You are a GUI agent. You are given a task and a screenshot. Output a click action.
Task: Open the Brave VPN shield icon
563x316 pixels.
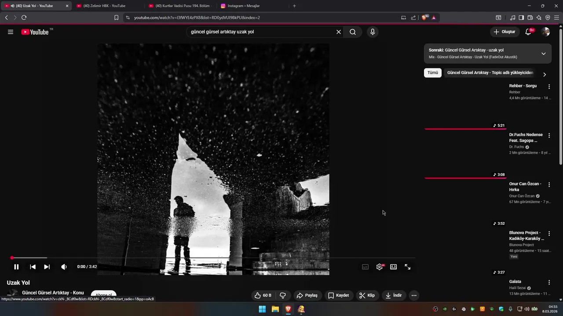click(x=548, y=18)
